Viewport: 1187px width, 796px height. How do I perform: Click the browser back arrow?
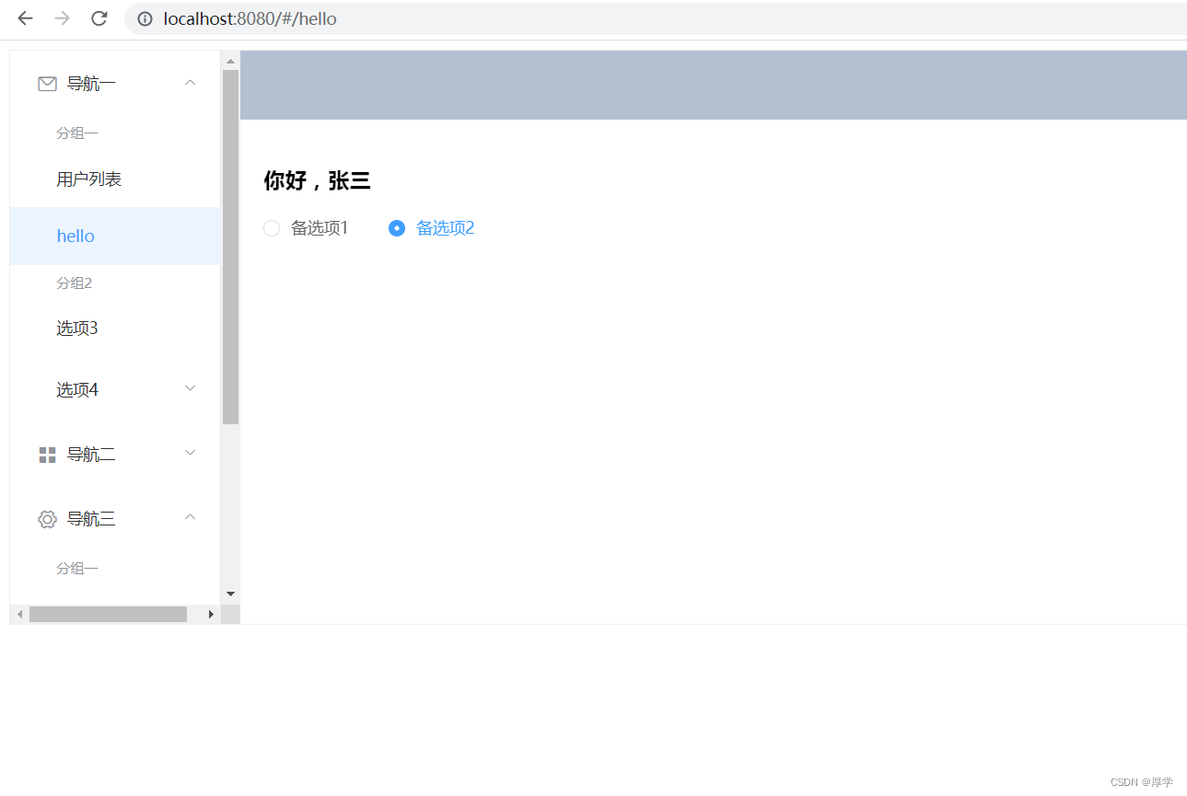pyautogui.click(x=26, y=18)
